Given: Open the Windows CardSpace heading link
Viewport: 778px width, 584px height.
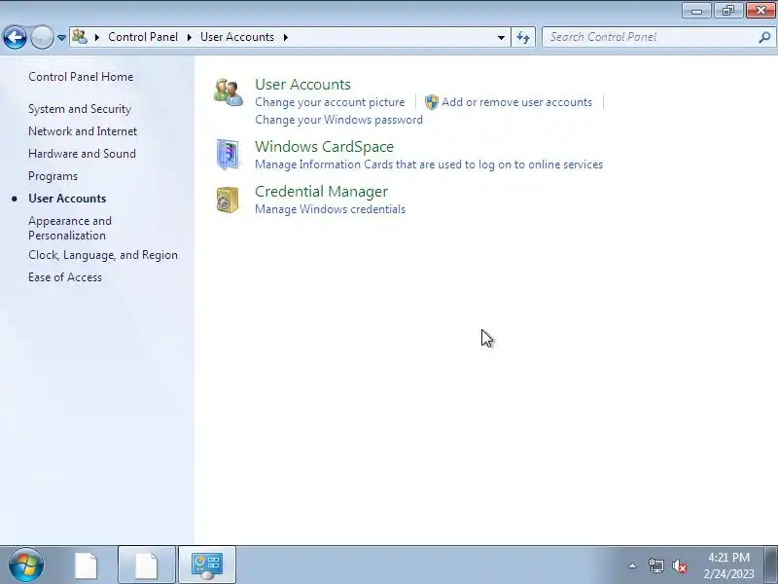Looking at the screenshot, I should click(x=325, y=147).
